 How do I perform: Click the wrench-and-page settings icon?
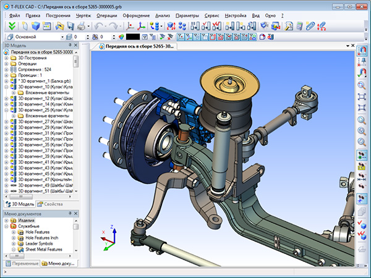[x=289, y=26]
